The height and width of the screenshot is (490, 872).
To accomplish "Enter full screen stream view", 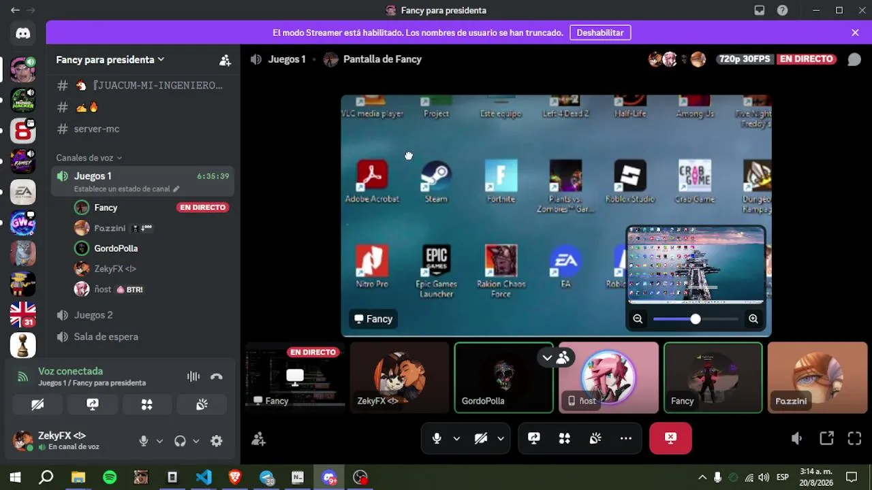I will (x=854, y=439).
